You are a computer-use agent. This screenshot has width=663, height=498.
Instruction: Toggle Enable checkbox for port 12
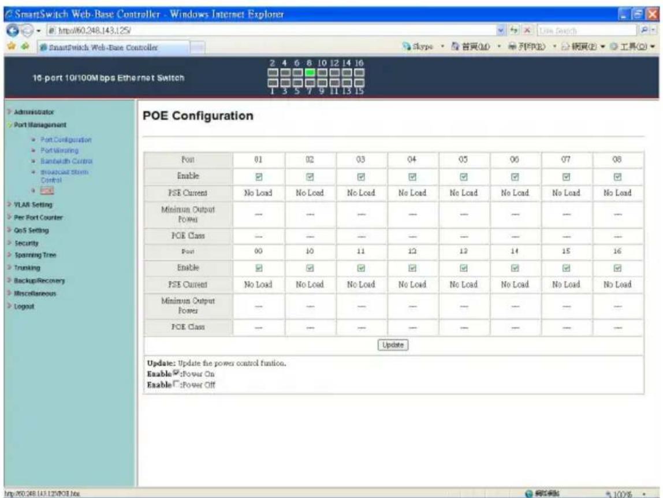(x=412, y=268)
